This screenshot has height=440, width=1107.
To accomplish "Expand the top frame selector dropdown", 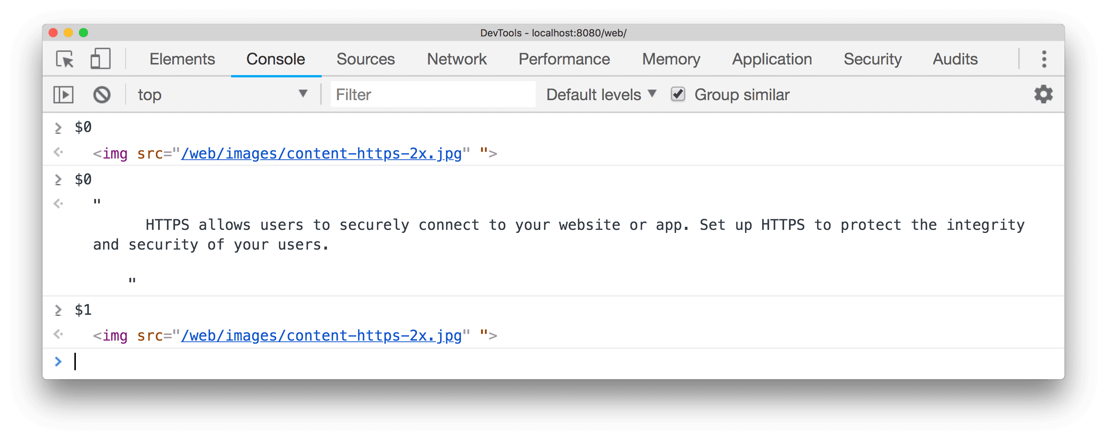I will tap(304, 94).
